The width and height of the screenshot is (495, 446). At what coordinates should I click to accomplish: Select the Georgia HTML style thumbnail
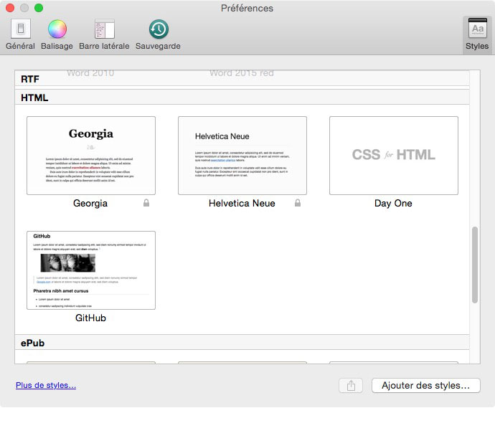point(91,156)
